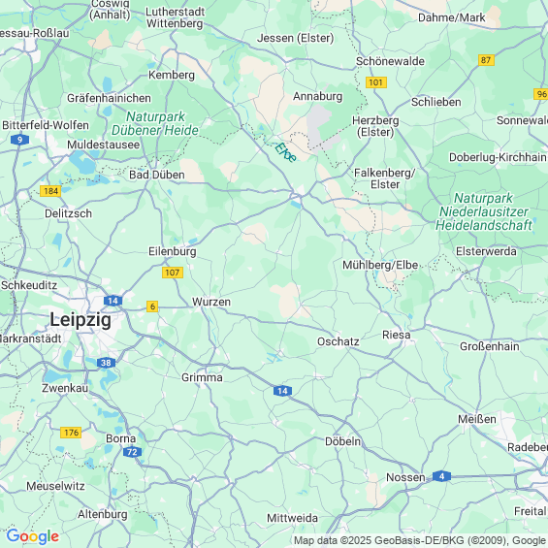The image size is (548, 548).
Task: Select the Leipzig city label
Action: [x=81, y=319]
